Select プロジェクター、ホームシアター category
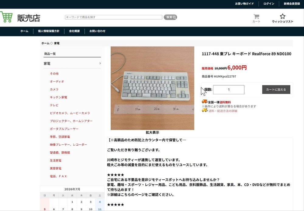The image size is (304, 211). click(71, 121)
